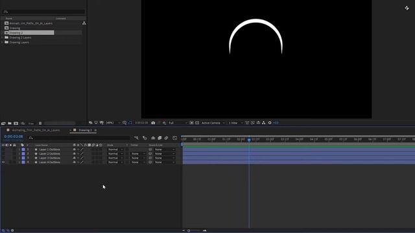This screenshot has width=415, height=233.
Task: Open the project flowchart view icon
Action: pos(84,23)
